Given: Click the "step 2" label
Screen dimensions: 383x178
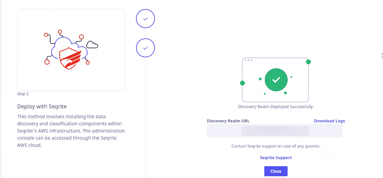Looking at the screenshot, I should point(23,94).
